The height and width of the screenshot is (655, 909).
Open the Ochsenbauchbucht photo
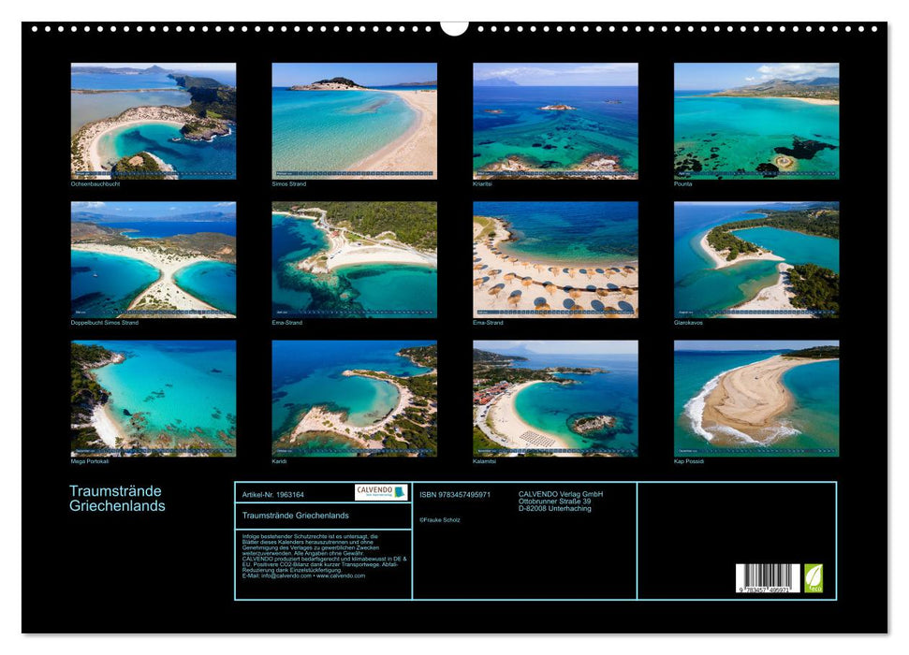154,121
